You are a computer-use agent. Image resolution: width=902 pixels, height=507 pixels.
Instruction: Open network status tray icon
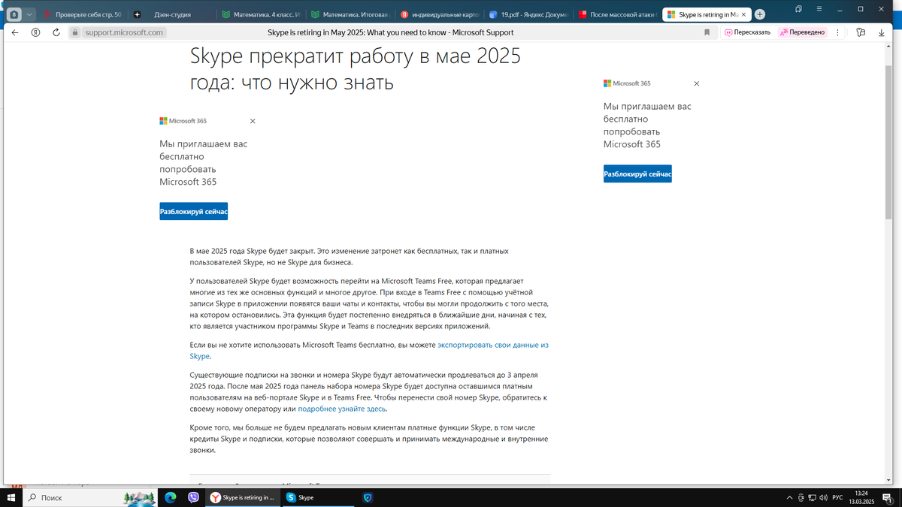tap(813, 497)
